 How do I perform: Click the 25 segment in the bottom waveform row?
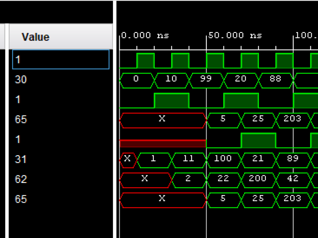pyautogui.click(x=258, y=200)
